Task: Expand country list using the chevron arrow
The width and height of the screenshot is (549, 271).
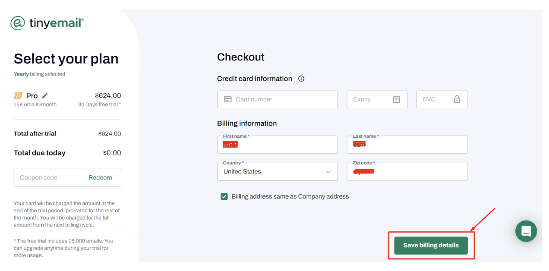Action: coord(328,172)
